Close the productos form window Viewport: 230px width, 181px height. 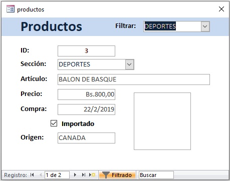(221, 9)
